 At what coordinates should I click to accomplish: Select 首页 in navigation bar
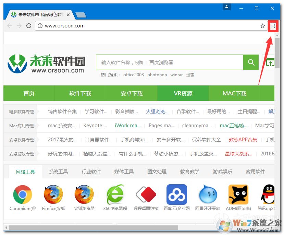[29, 93]
